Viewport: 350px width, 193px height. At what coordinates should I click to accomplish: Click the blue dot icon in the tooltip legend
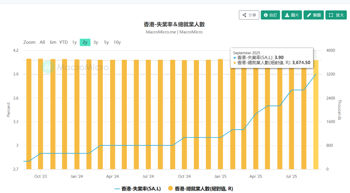[235, 57]
